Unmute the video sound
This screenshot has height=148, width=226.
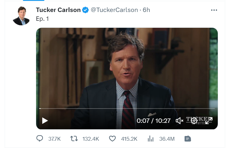pyautogui.click(x=180, y=121)
